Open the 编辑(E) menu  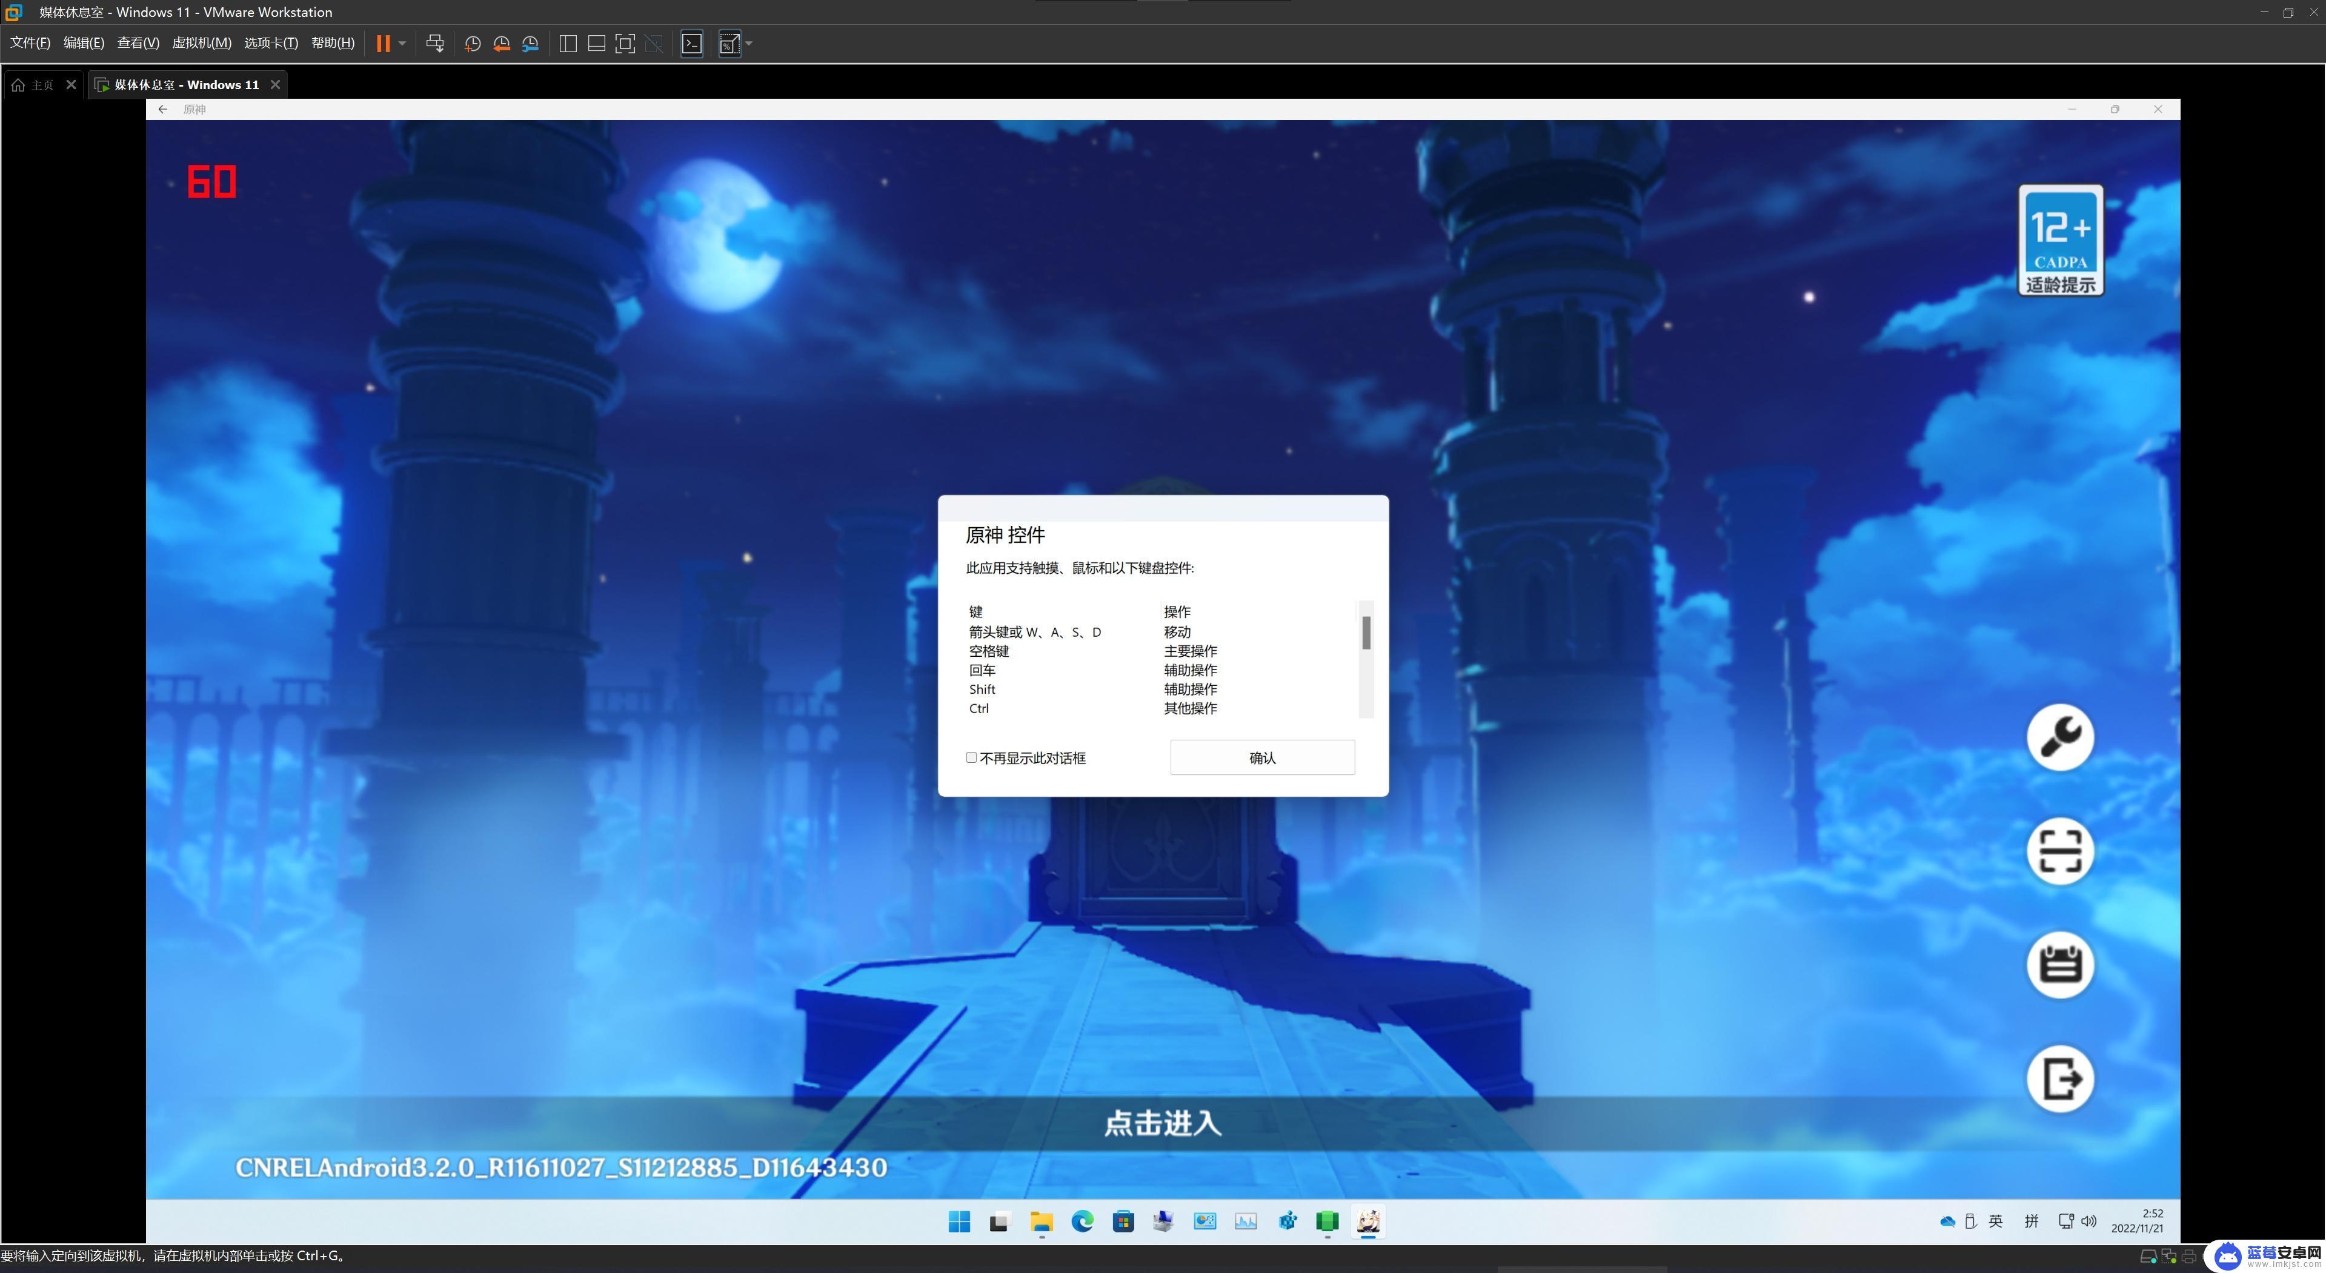point(84,44)
